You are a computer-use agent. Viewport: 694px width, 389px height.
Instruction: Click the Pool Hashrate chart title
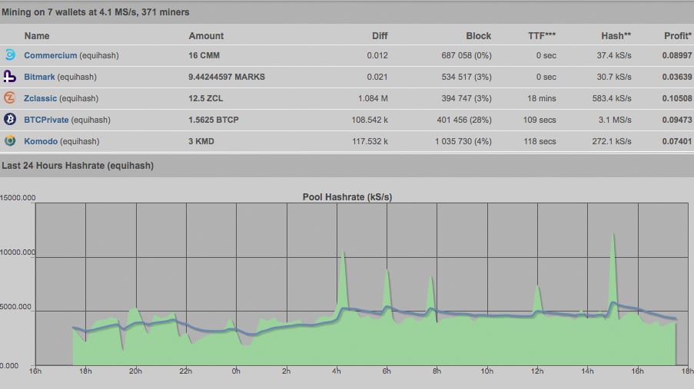click(x=348, y=197)
